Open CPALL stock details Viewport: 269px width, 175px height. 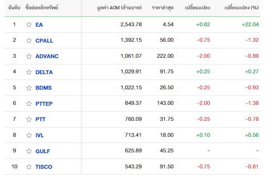44,40
